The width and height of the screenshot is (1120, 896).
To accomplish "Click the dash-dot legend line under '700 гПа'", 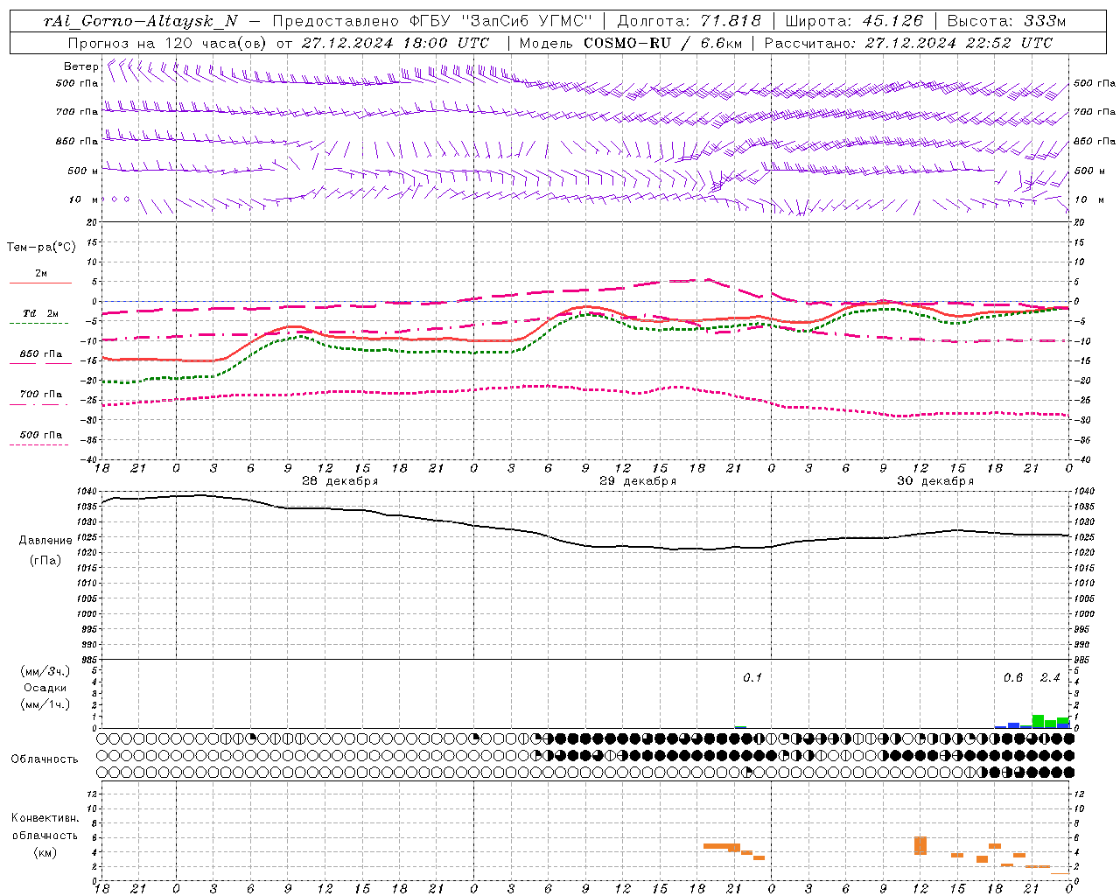I will (38, 404).
